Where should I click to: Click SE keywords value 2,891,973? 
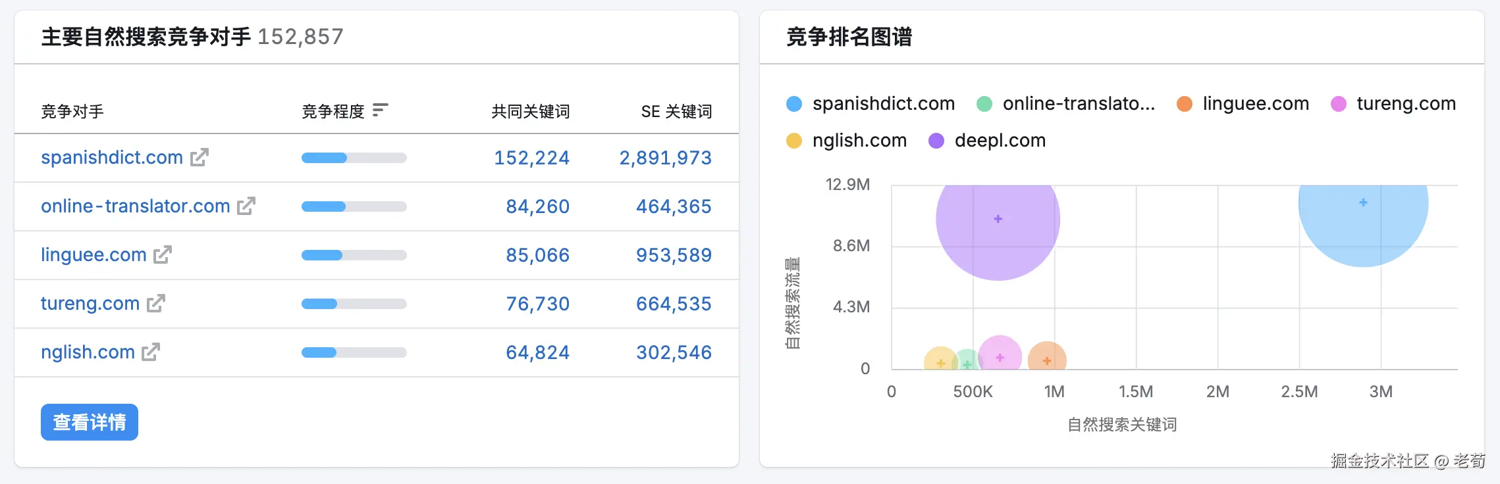pyautogui.click(x=665, y=158)
